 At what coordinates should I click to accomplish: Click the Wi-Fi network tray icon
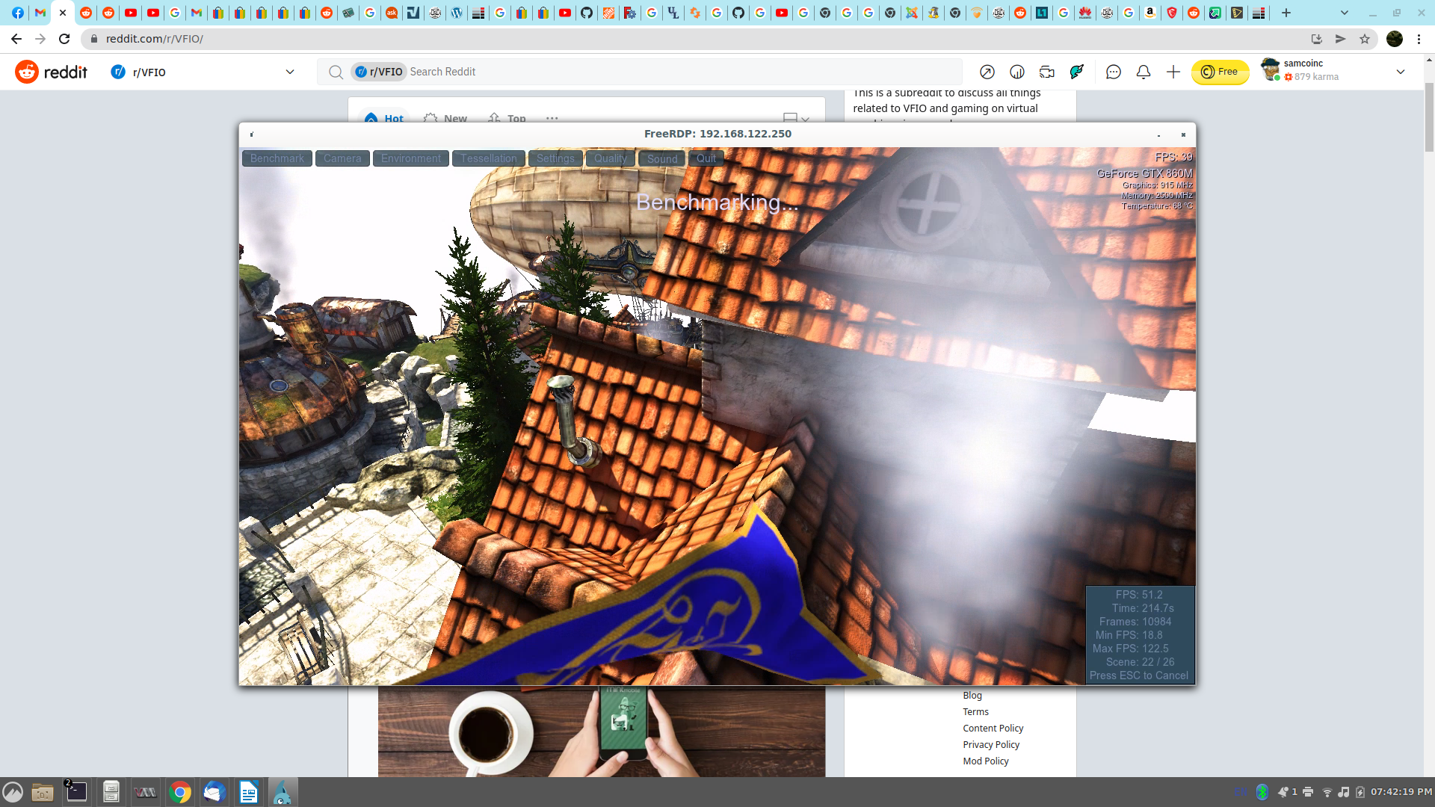1327,792
